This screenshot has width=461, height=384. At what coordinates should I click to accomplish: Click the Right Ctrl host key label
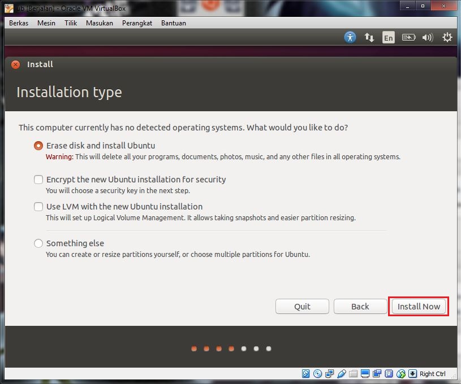432,374
